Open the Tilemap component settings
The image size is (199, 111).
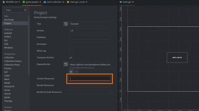pos(8,101)
